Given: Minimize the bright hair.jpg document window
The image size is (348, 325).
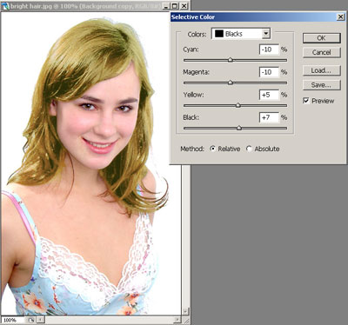Looking at the screenshot, I should pos(165,6).
